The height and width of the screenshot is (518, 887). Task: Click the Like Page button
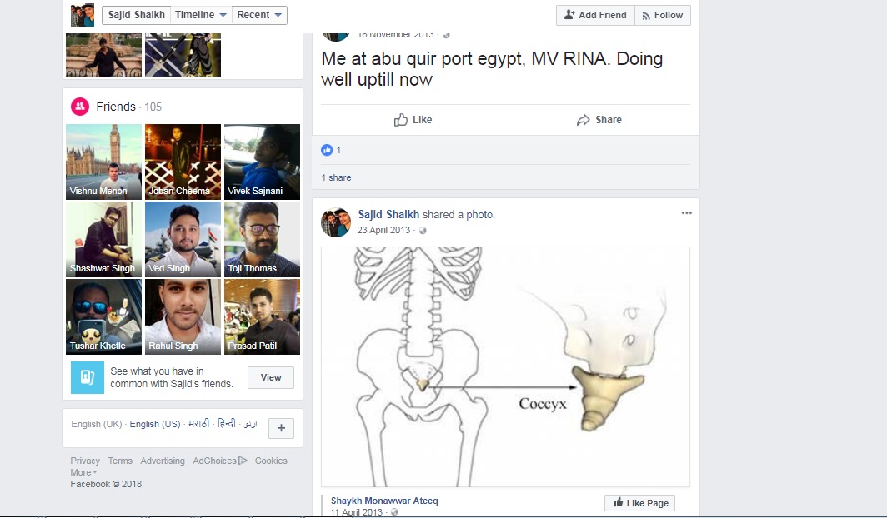(639, 503)
